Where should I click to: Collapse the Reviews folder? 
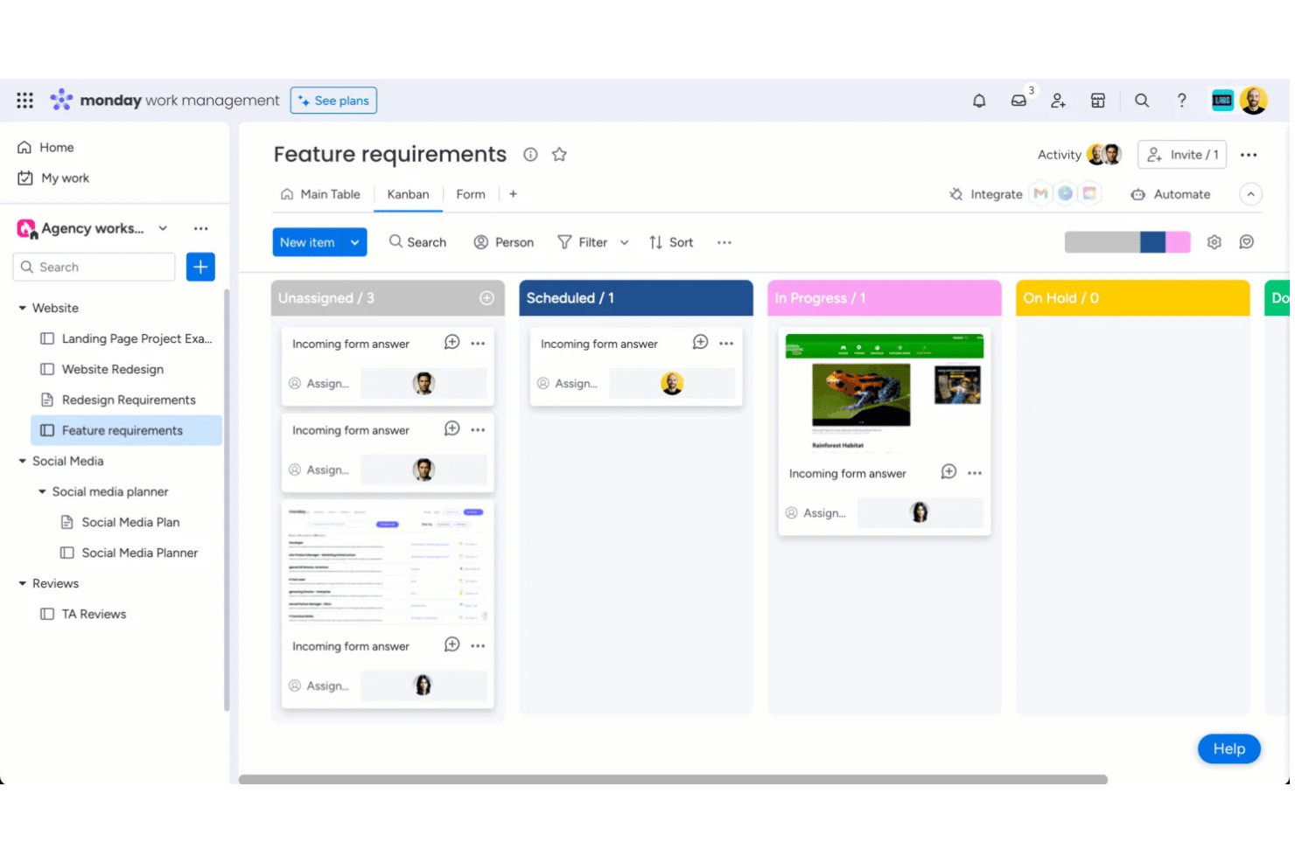point(23,583)
